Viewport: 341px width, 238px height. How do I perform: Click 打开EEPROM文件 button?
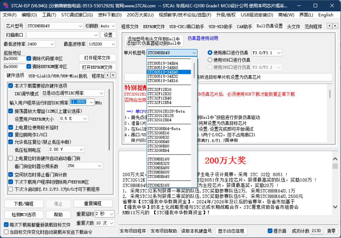point(97,67)
